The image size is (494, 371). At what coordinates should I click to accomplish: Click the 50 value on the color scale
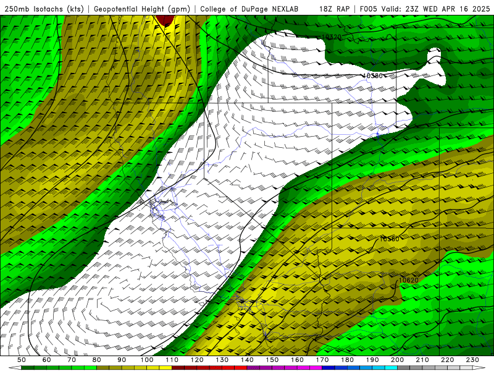pos(21,360)
